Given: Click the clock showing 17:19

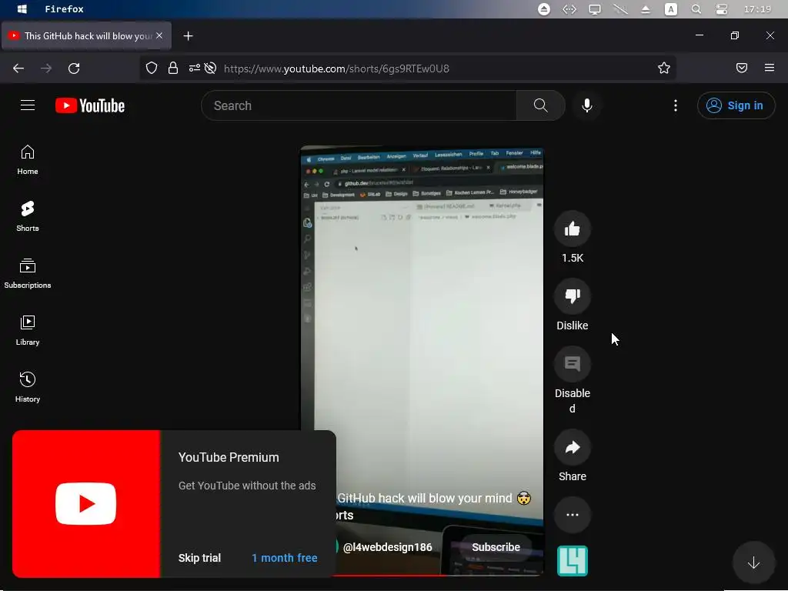Looking at the screenshot, I should coord(757,9).
